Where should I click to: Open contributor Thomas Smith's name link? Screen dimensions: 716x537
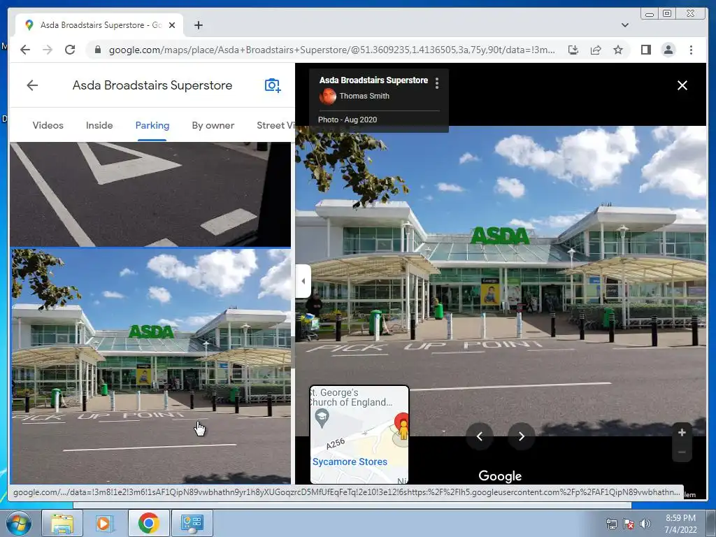click(x=364, y=96)
